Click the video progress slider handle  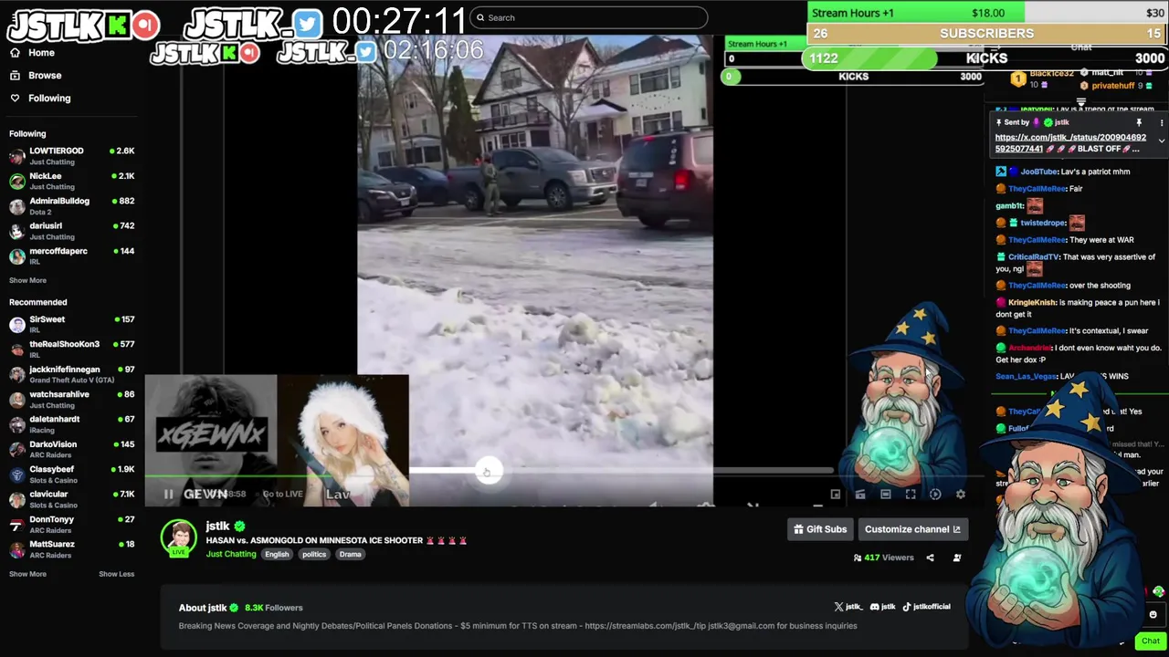[x=489, y=471]
